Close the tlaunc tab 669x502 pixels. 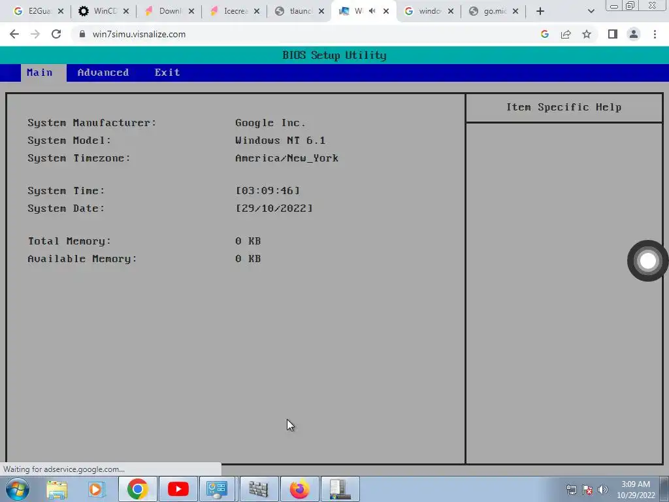[321, 11]
